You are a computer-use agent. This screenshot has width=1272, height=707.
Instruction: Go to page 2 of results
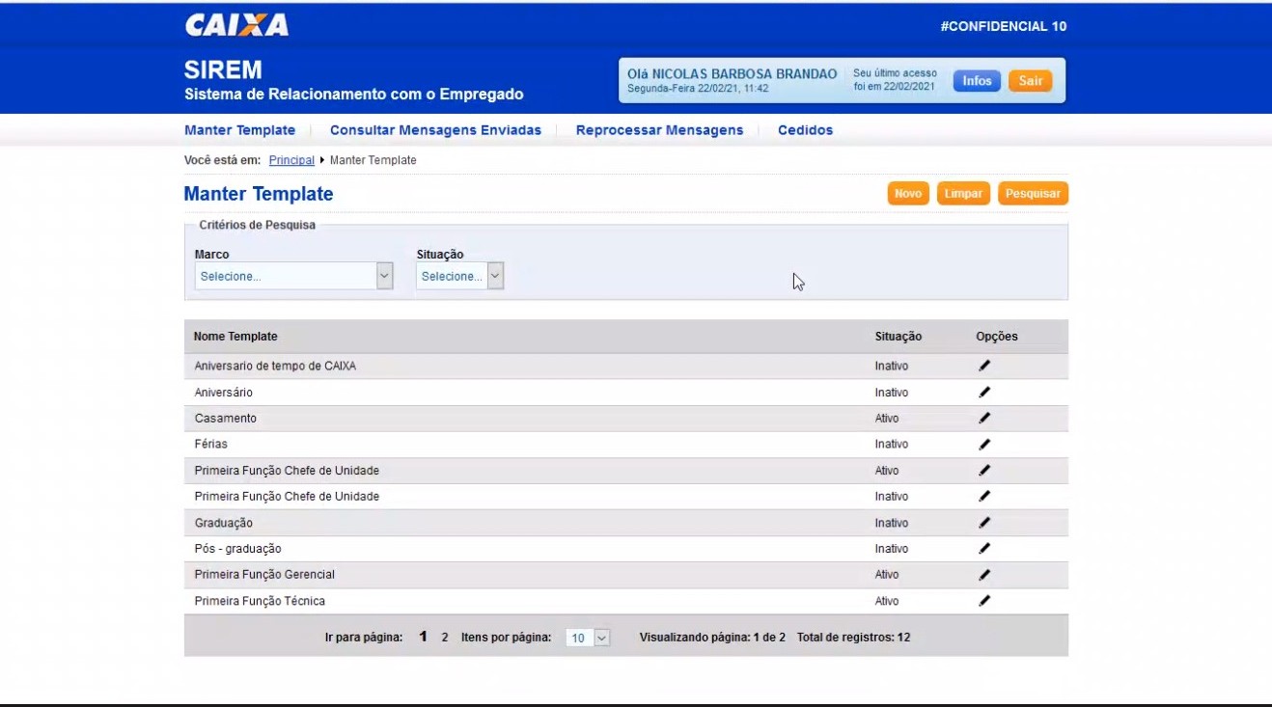(x=445, y=638)
